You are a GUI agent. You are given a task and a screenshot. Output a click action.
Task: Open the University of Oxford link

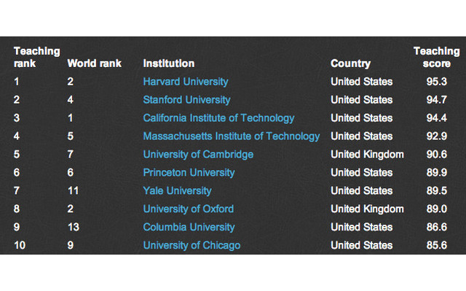click(189, 209)
